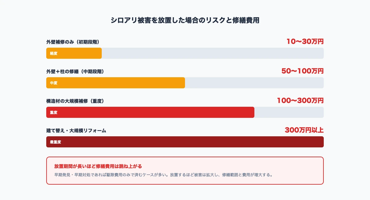The height and width of the screenshot is (200, 370).
Task: Select the 外壁補修のみ（初期段階） label
Action: tap(73, 42)
